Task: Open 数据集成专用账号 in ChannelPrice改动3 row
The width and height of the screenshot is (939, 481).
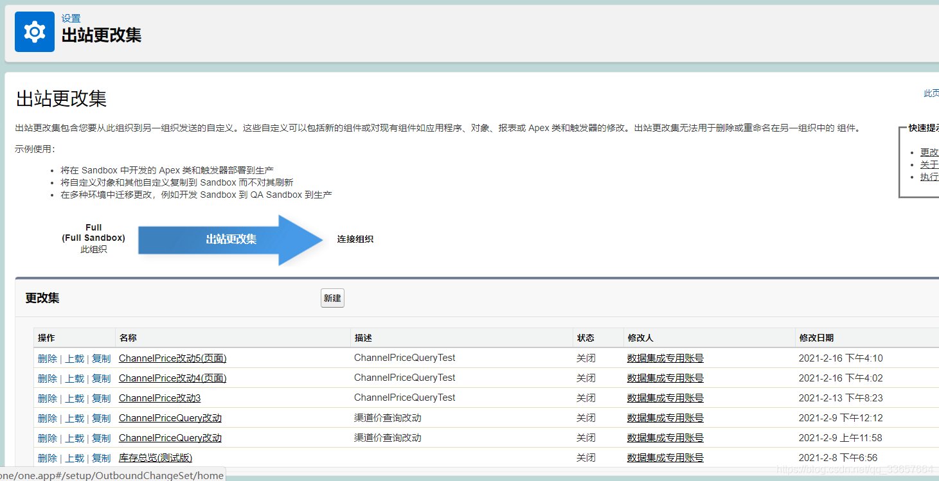Action: coord(665,398)
